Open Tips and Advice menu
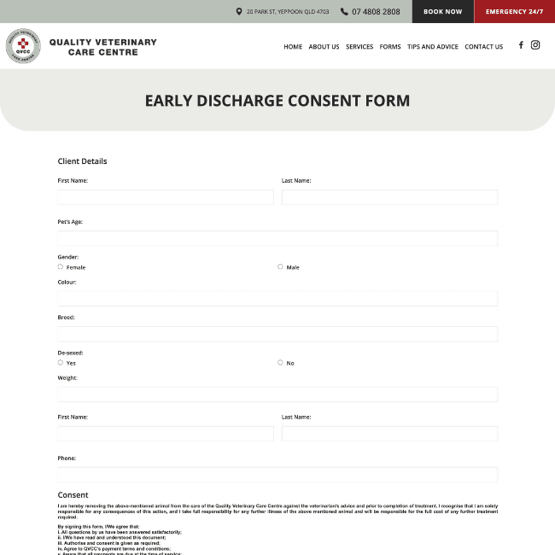Screen dimensions: 555x555 coord(433,47)
